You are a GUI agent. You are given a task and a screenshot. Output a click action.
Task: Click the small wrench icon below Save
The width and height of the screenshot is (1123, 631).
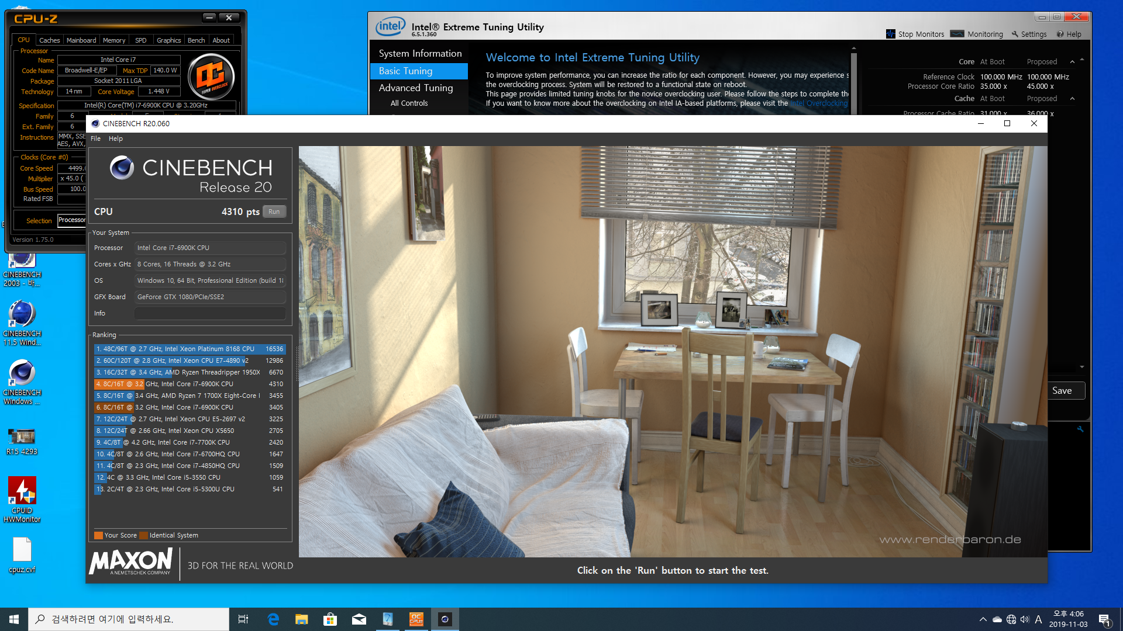tap(1080, 429)
